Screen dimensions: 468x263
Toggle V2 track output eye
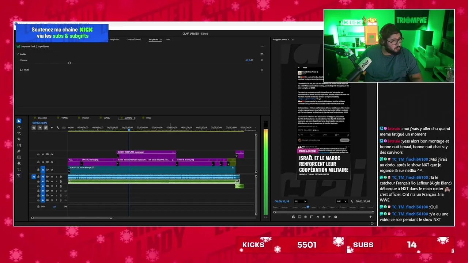[52, 162]
